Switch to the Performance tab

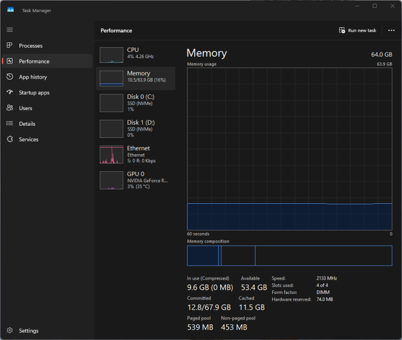(x=34, y=61)
